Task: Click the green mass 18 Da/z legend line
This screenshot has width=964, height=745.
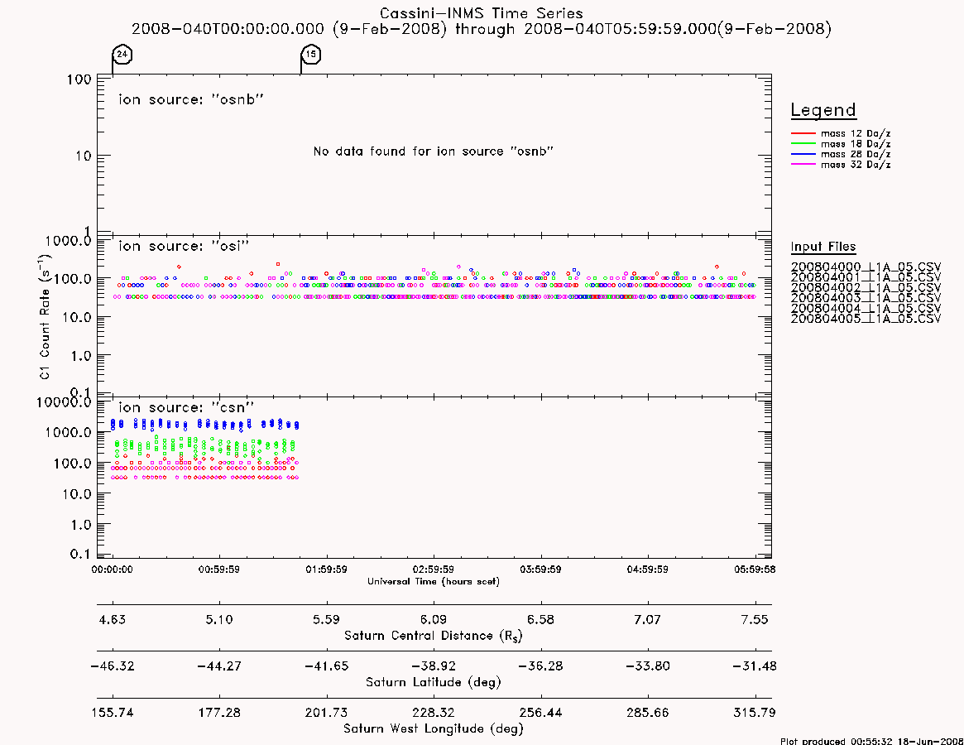Action: point(803,144)
